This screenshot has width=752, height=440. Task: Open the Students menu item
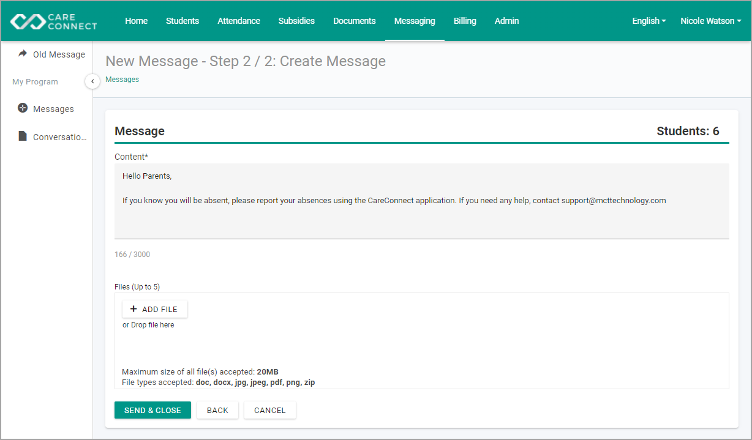(x=182, y=21)
